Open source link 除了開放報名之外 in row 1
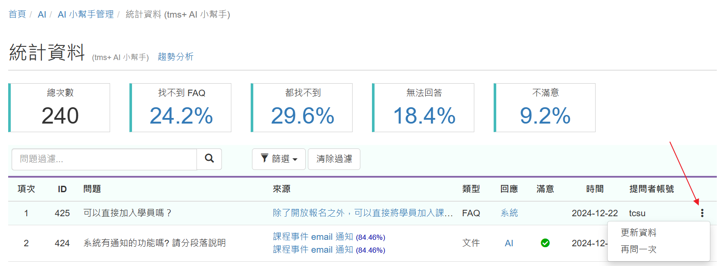The height and width of the screenshot is (266, 725). [362, 213]
